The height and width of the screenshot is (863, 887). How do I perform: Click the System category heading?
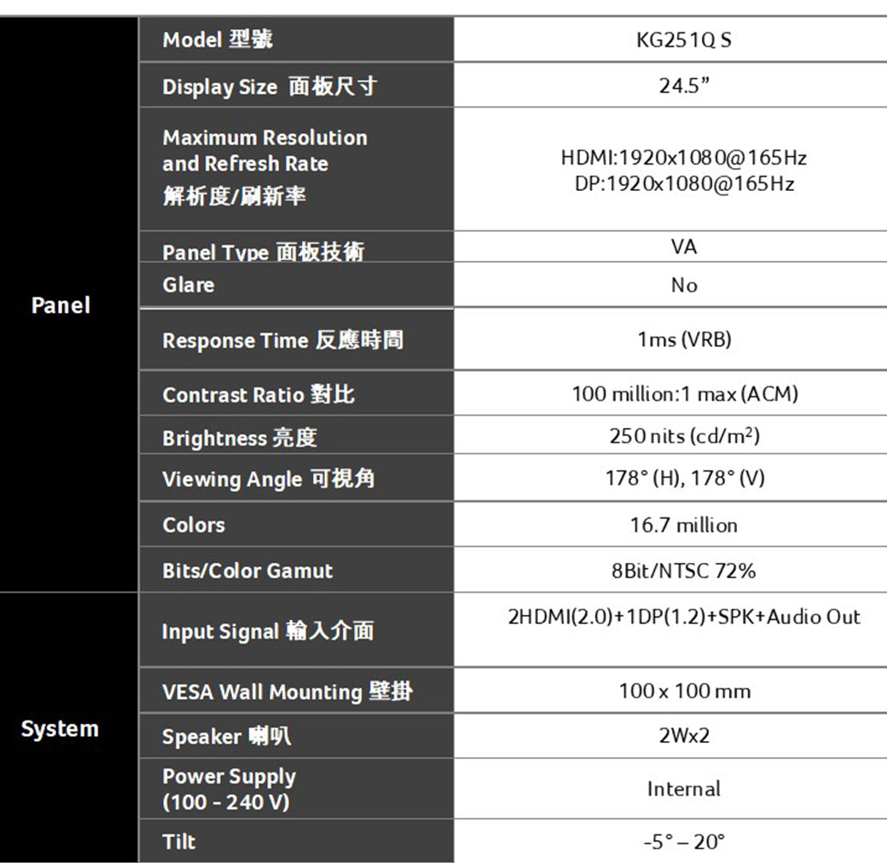pos(60,728)
